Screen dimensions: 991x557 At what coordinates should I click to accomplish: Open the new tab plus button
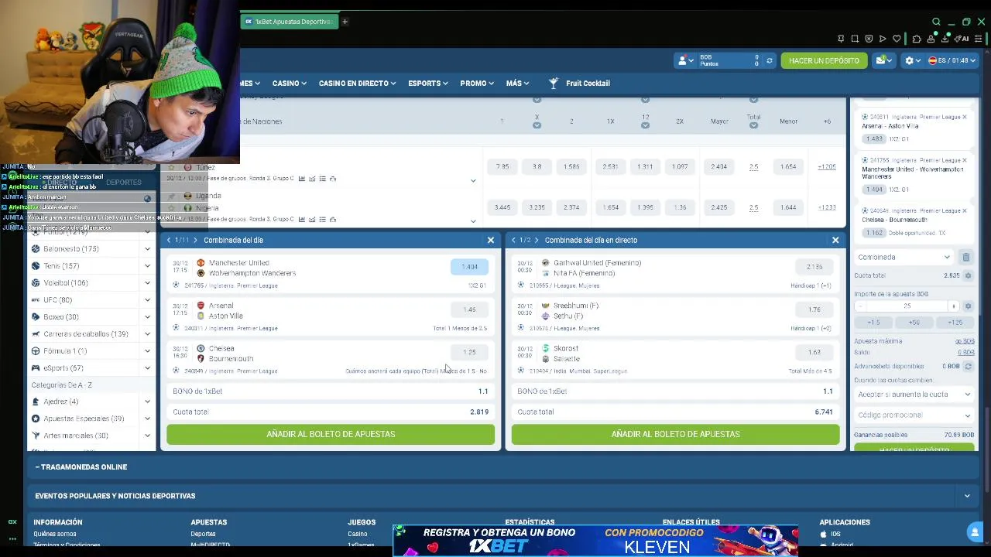tap(345, 22)
